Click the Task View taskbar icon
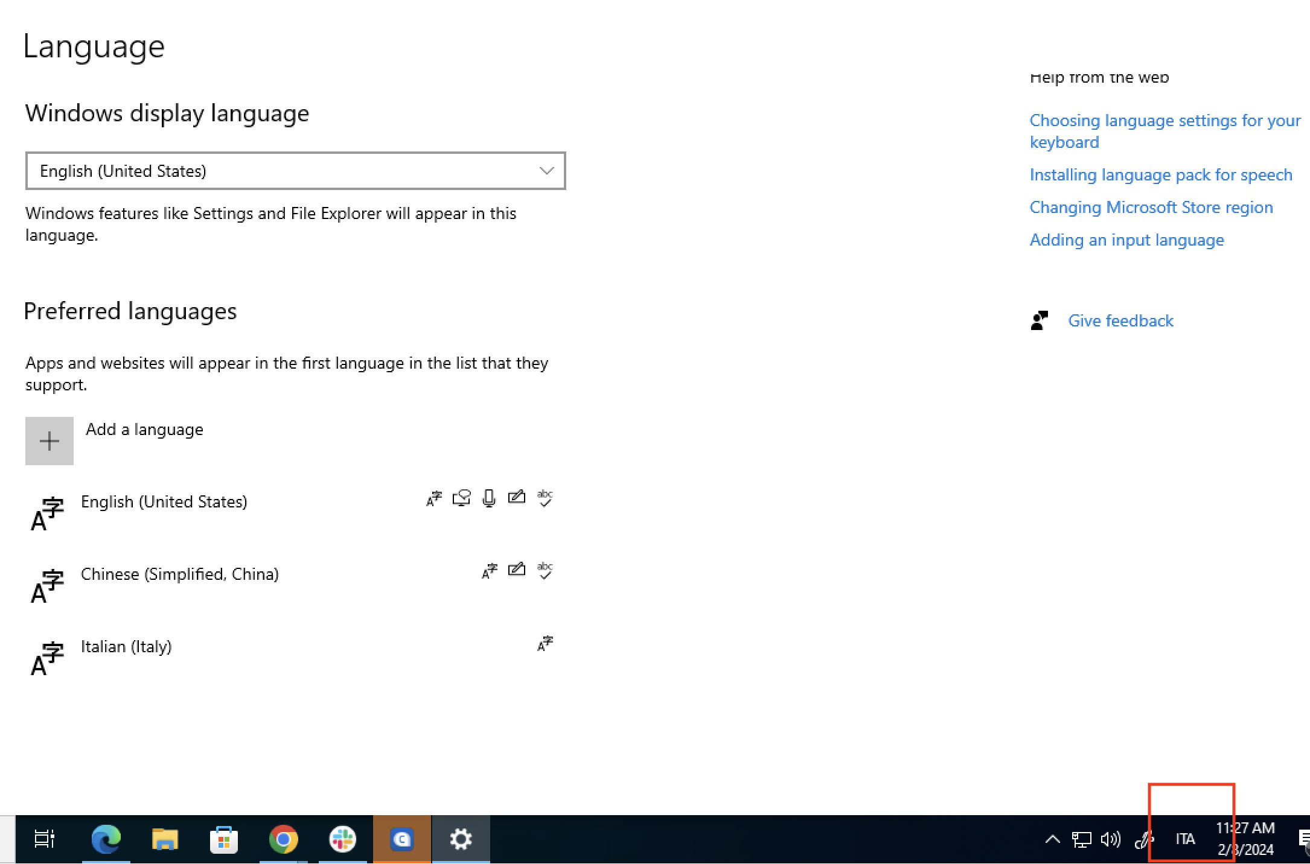 tap(45, 839)
